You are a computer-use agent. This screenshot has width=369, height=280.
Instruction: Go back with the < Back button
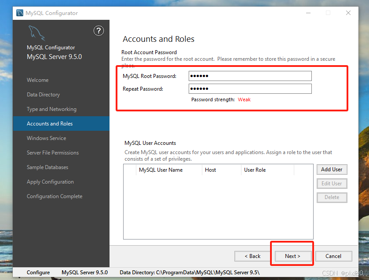[x=252, y=256]
